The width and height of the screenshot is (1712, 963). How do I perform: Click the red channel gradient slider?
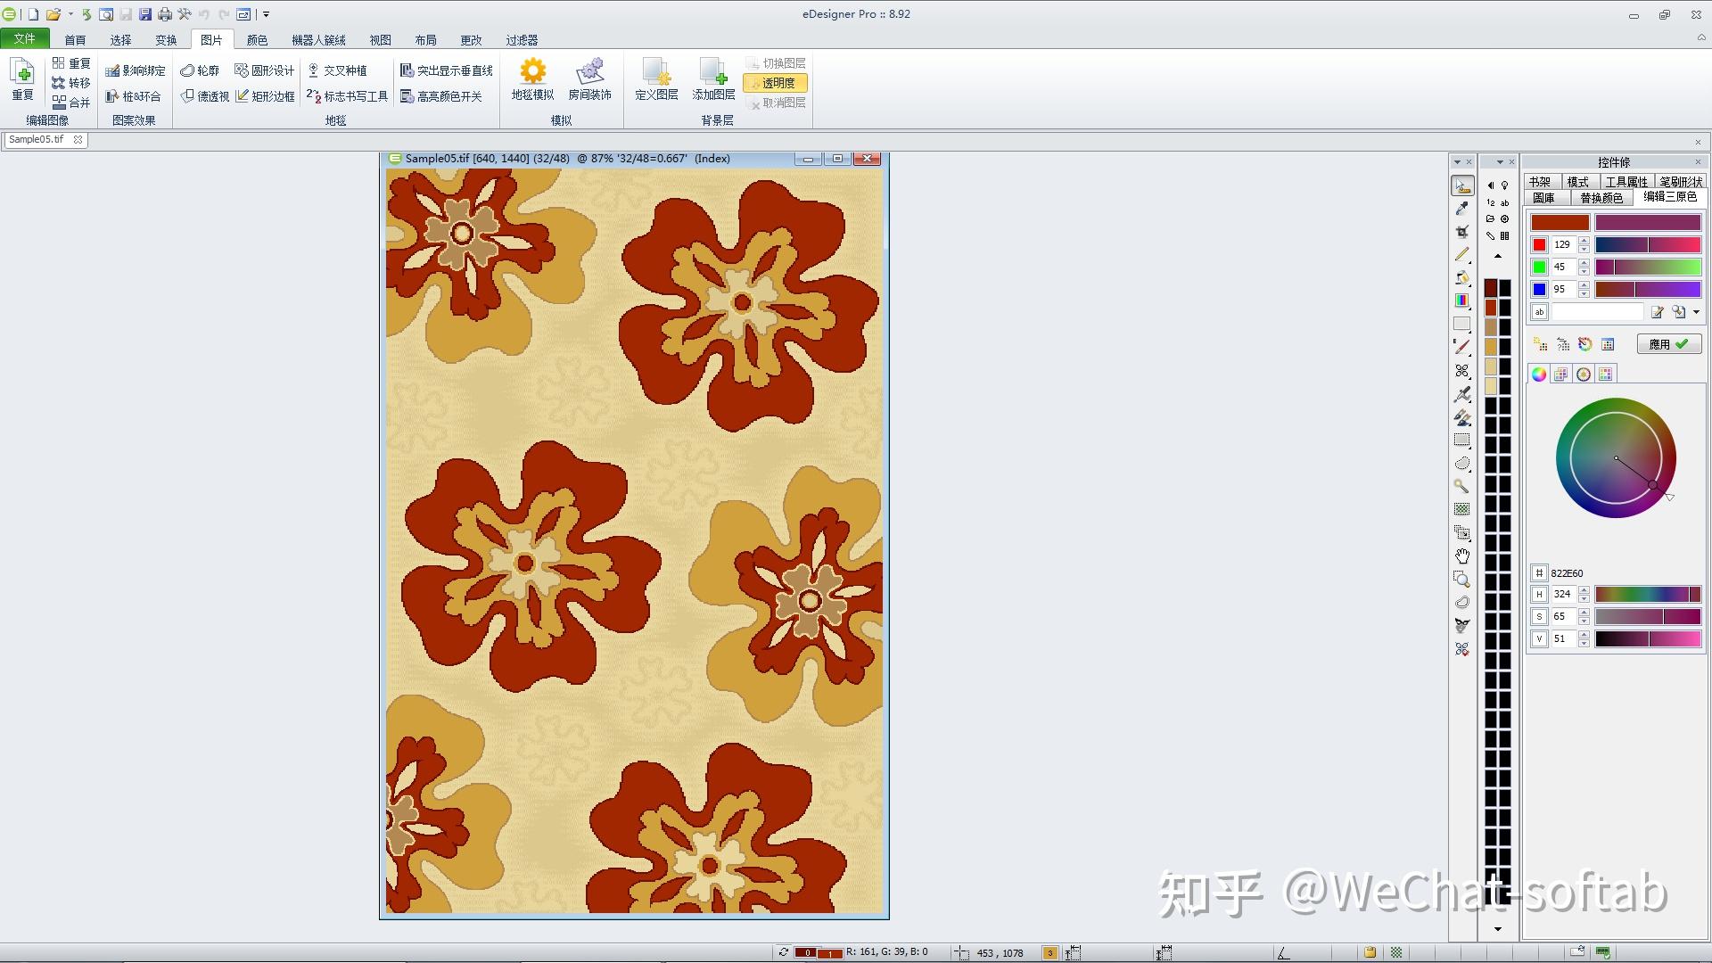pyautogui.click(x=1648, y=245)
